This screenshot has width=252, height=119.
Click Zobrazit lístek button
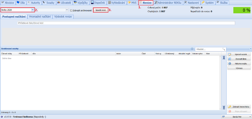point(239,59)
